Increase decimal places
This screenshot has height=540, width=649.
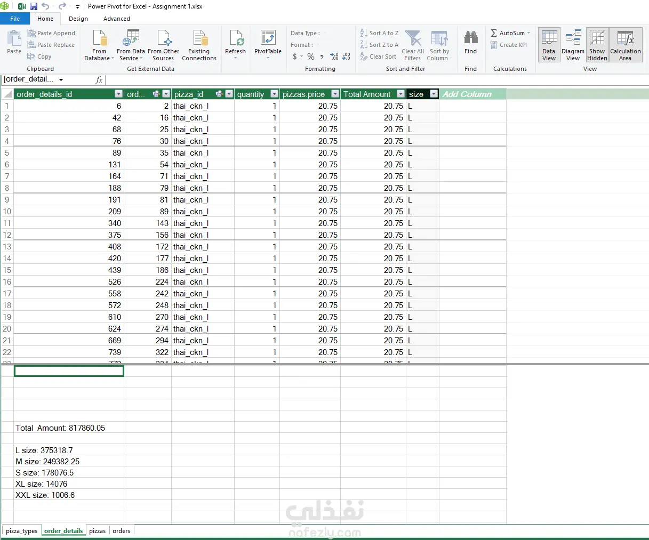tap(334, 57)
